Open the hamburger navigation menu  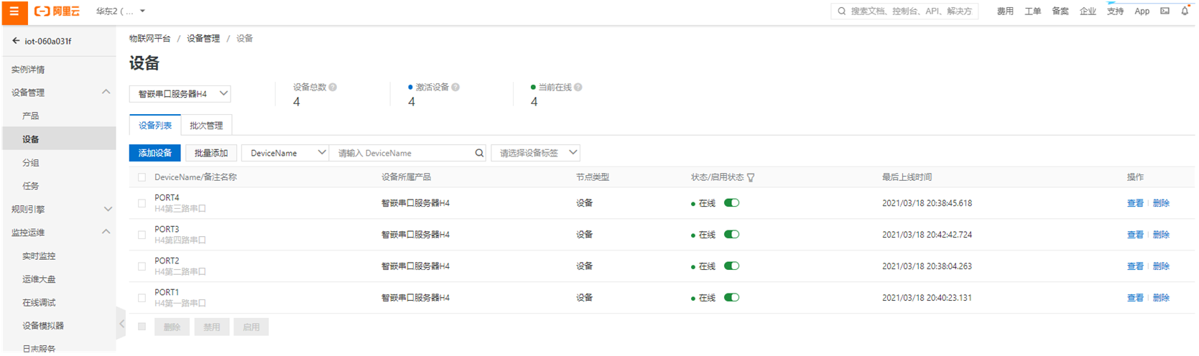click(x=14, y=11)
